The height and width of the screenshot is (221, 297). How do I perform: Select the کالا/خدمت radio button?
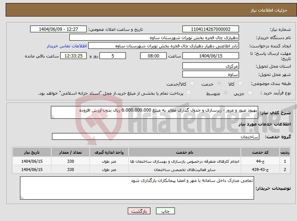192,83
